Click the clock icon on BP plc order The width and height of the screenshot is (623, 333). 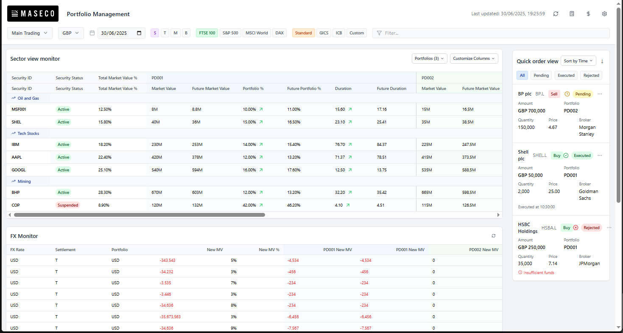(567, 94)
